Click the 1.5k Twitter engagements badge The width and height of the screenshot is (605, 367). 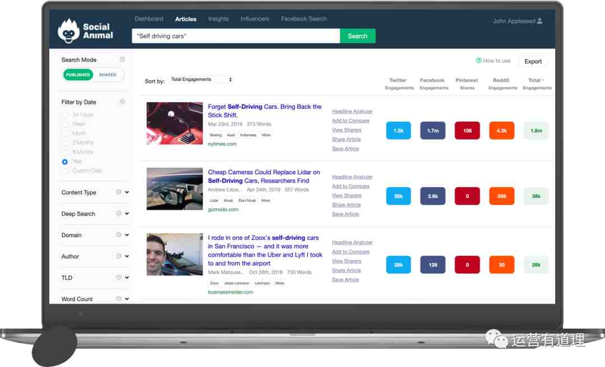399,131
